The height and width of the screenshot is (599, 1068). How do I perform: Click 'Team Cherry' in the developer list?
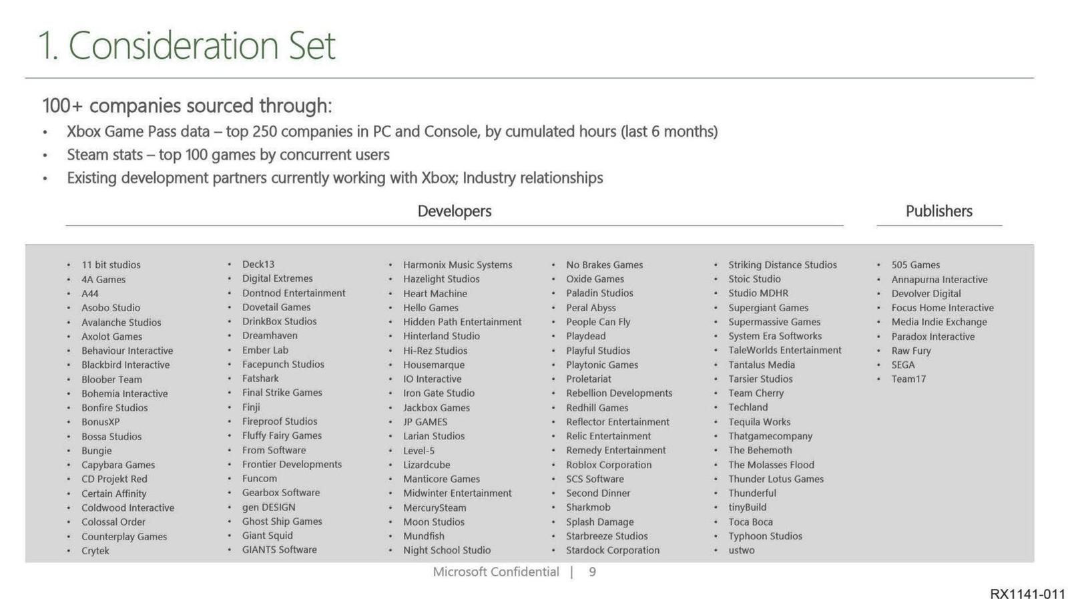[756, 393]
